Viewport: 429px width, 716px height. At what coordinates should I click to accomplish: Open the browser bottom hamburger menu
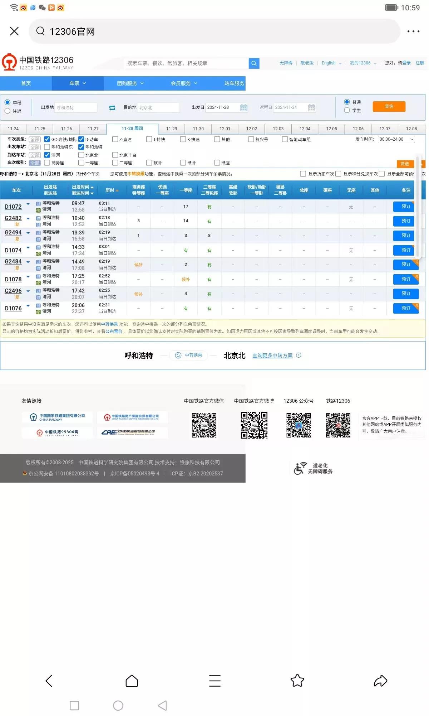214,681
